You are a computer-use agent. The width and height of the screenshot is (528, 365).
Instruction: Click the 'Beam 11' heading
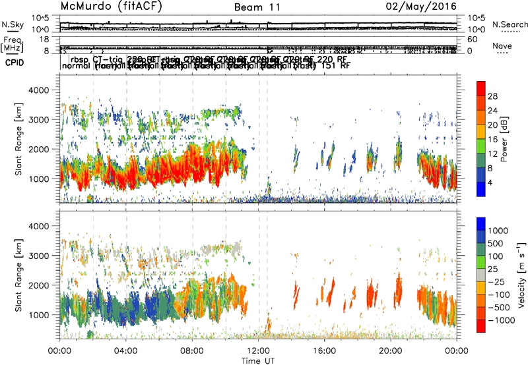pos(257,7)
